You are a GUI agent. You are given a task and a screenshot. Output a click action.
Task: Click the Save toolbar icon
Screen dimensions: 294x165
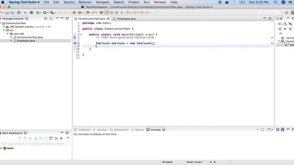(x=7, y=12)
